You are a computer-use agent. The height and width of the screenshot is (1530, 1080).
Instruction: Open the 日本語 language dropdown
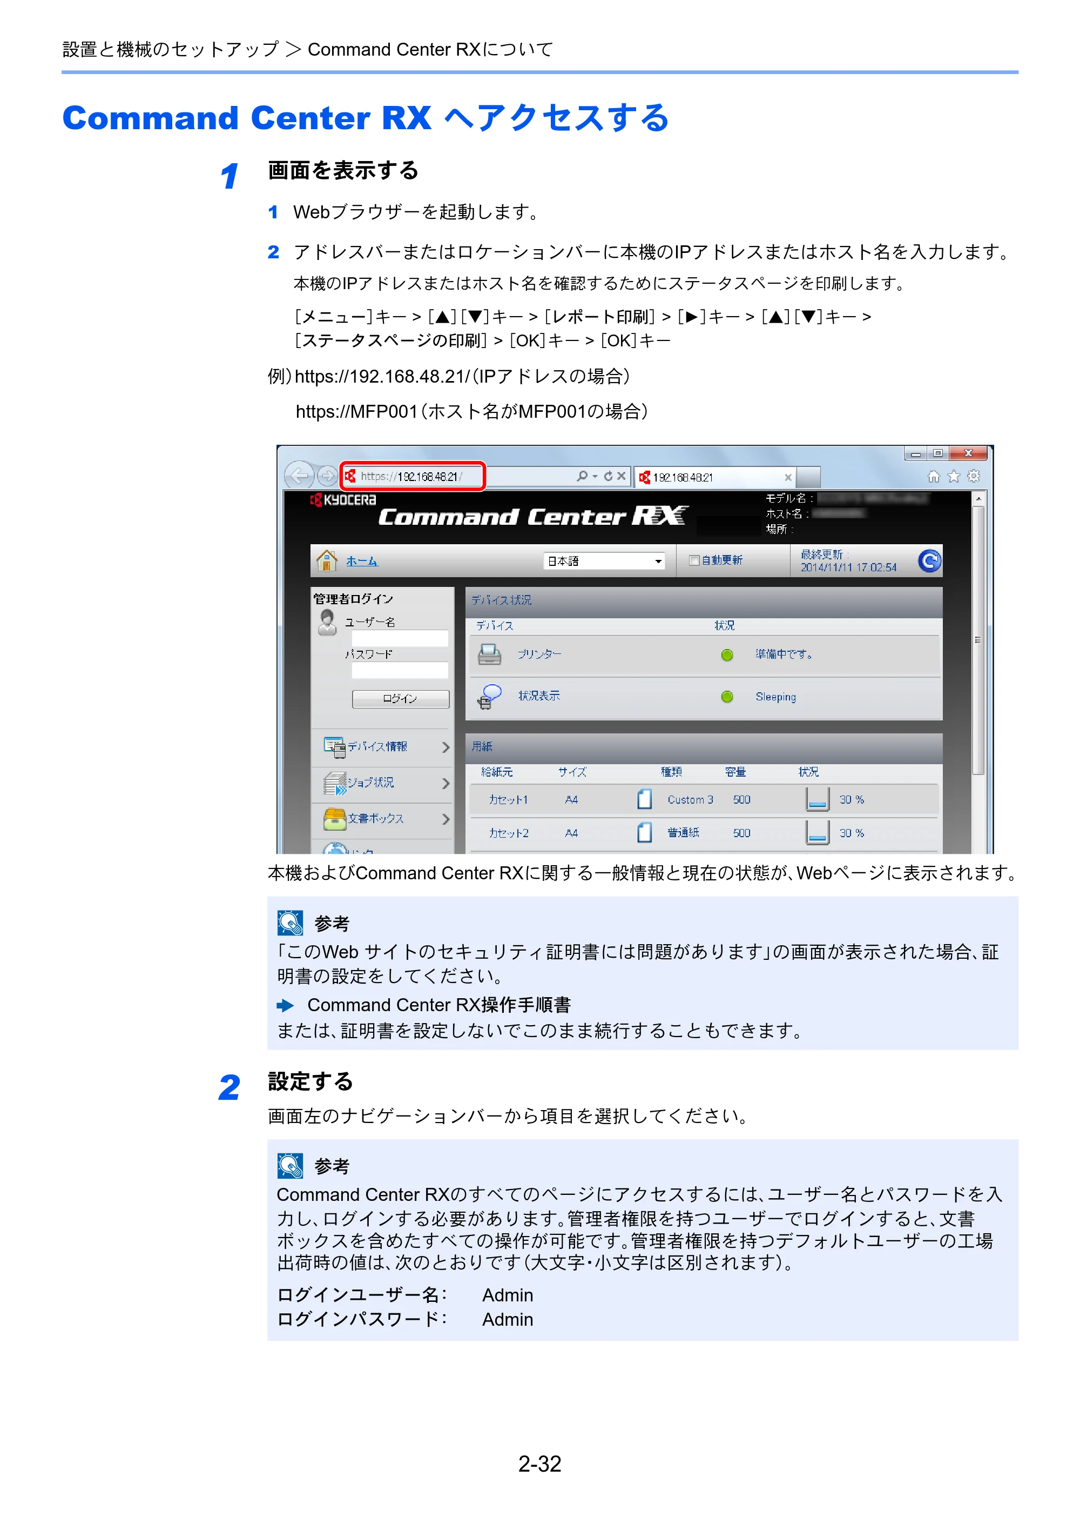605,561
